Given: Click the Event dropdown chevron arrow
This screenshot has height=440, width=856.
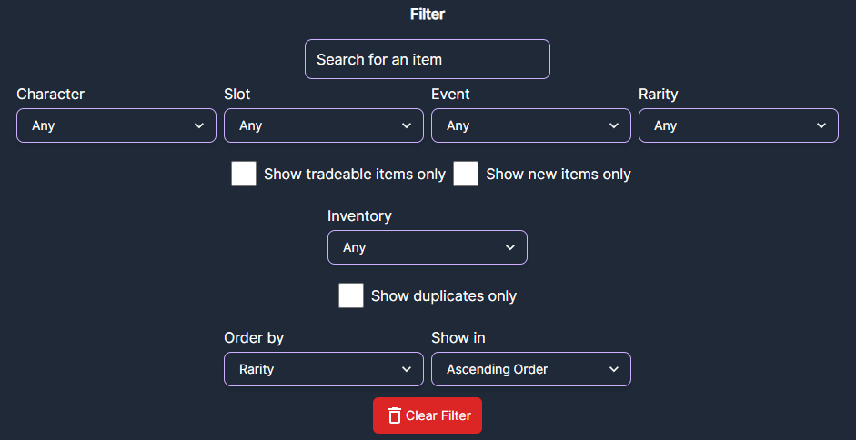Looking at the screenshot, I should (x=614, y=125).
